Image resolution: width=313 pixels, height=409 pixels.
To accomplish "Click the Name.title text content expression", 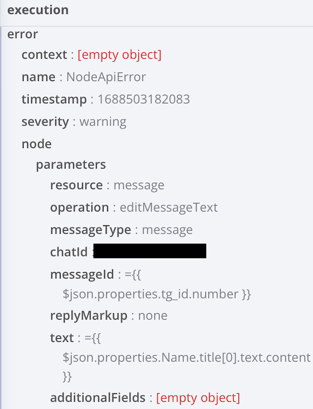I will tap(186, 357).
